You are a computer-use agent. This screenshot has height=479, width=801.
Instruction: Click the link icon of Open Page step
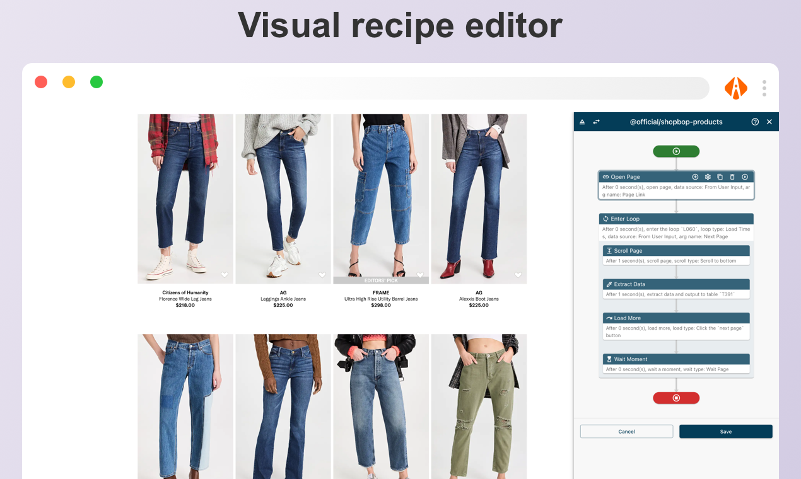pos(605,177)
